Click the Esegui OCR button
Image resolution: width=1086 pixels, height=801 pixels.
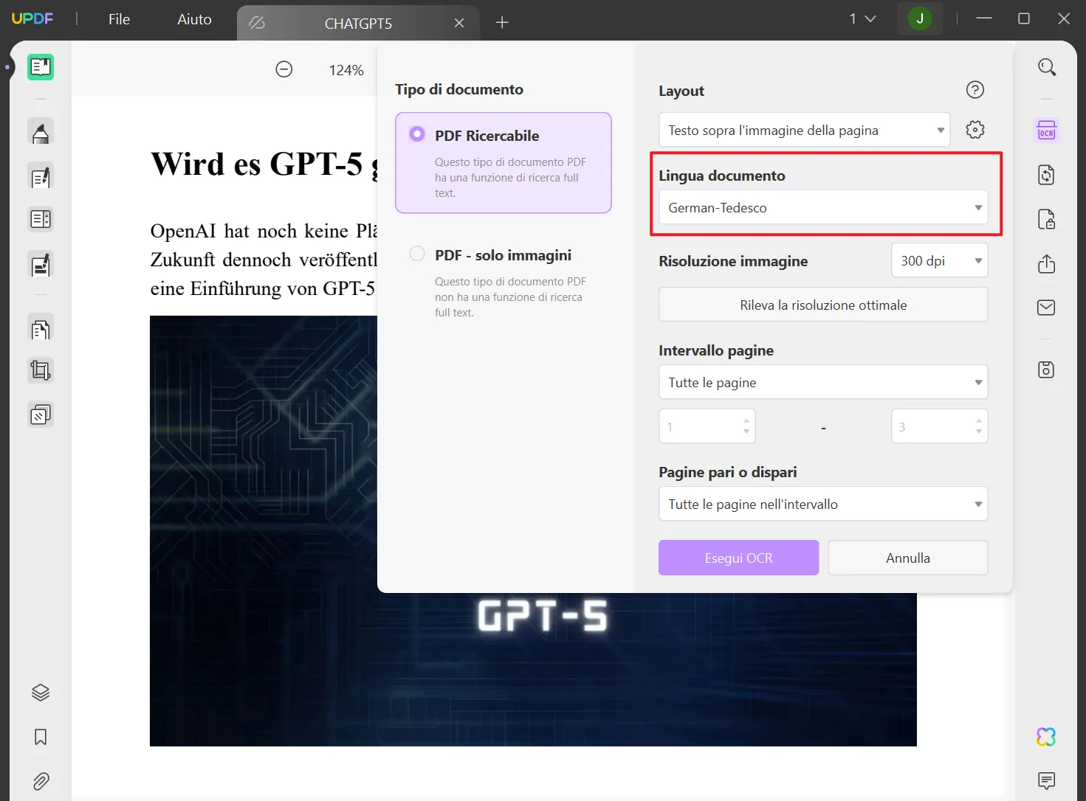738,558
